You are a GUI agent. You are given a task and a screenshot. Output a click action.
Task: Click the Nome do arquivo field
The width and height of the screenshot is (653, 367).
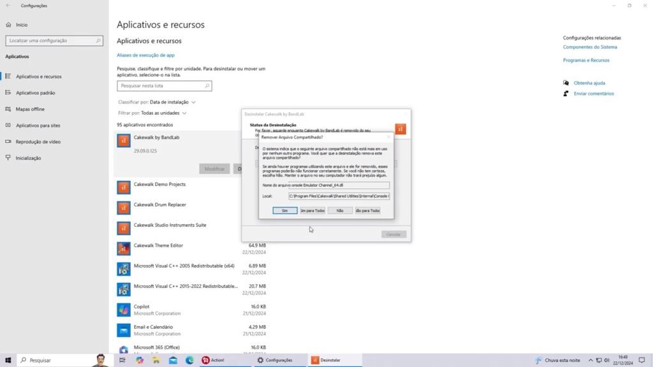tap(339, 185)
